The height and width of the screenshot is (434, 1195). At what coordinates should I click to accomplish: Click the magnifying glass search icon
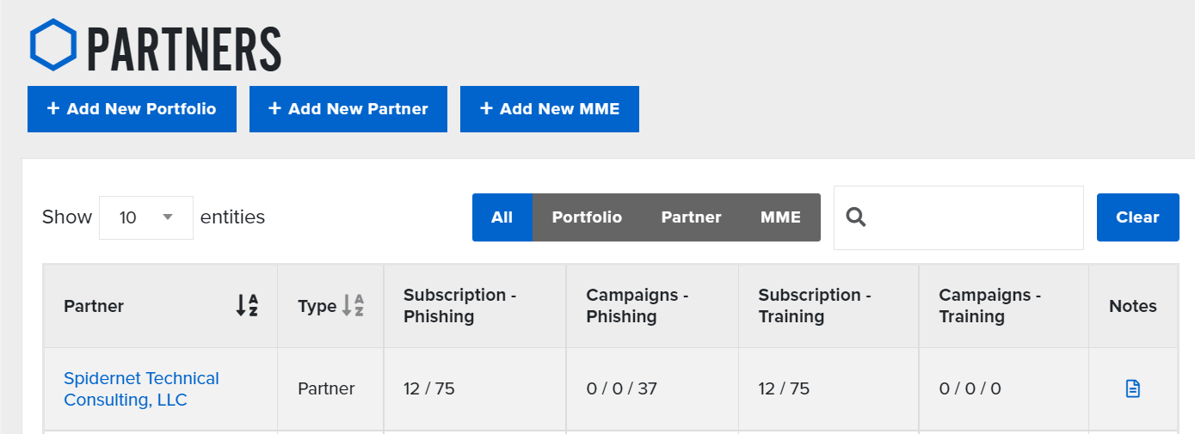point(856,217)
